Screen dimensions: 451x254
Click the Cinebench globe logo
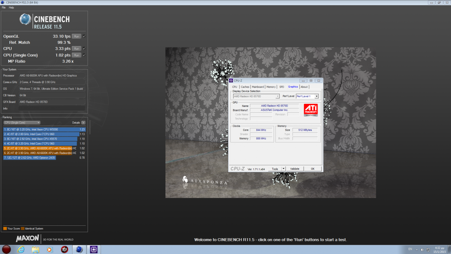(25, 19)
